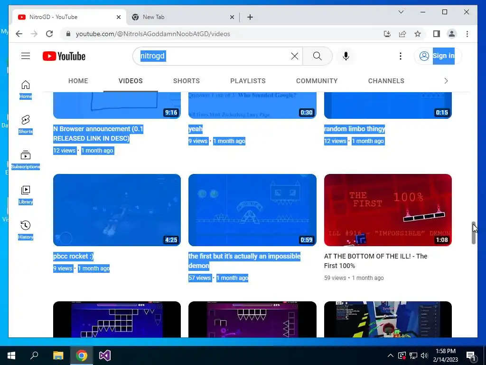The height and width of the screenshot is (365, 486).
Task: Click install app icon in address bar
Action: point(387,34)
